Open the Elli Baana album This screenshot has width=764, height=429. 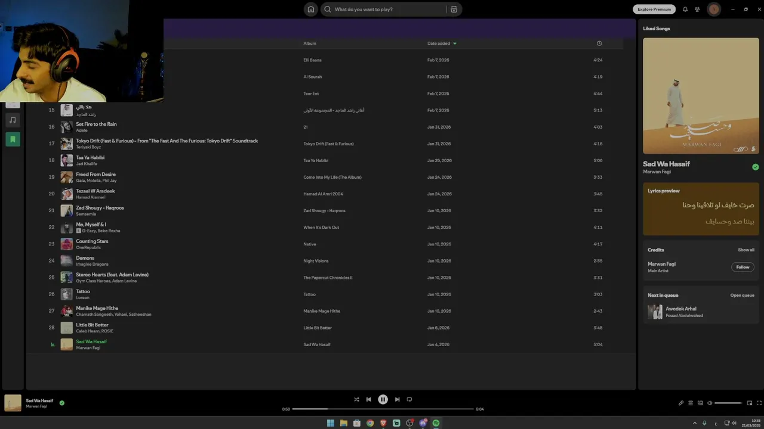(x=312, y=60)
